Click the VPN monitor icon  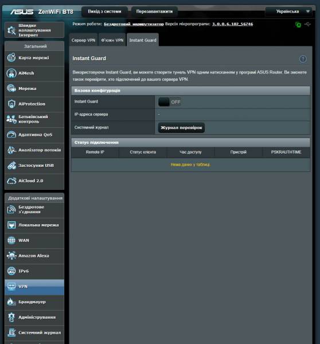pyautogui.click(x=11, y=287)
